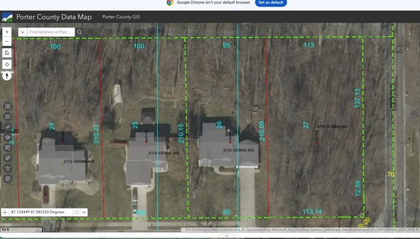Enable click-to-get-coordinates crosshair
420x239 pixels.
pyautogui.click(x=5, y=212)
